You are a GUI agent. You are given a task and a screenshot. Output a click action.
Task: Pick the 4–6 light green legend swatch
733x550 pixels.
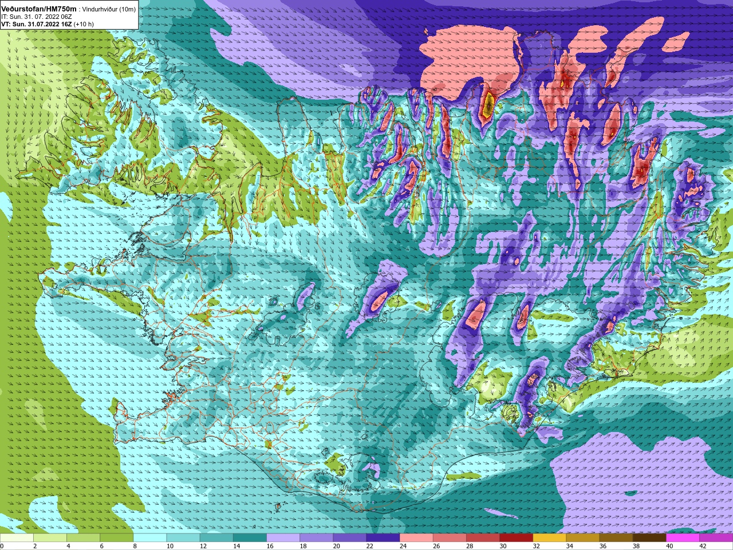[x=83, y=537]
